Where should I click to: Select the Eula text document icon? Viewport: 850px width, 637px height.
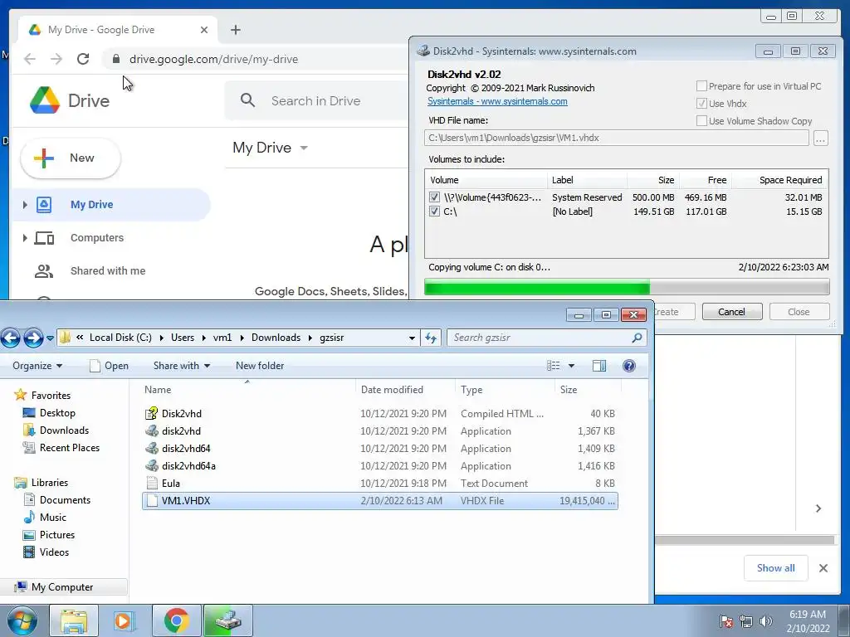click(x=152, y=484)
